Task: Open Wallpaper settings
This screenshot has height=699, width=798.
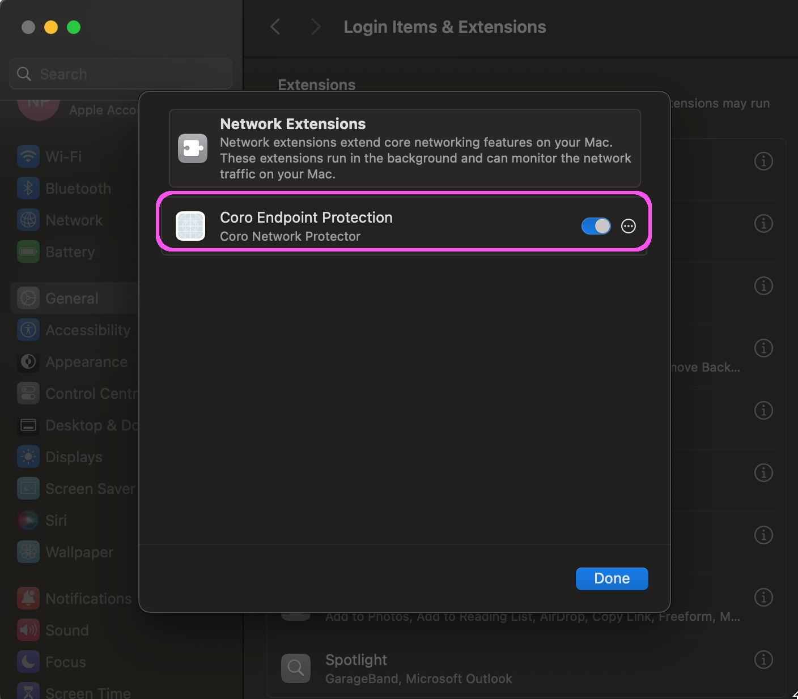Action: 79,552
